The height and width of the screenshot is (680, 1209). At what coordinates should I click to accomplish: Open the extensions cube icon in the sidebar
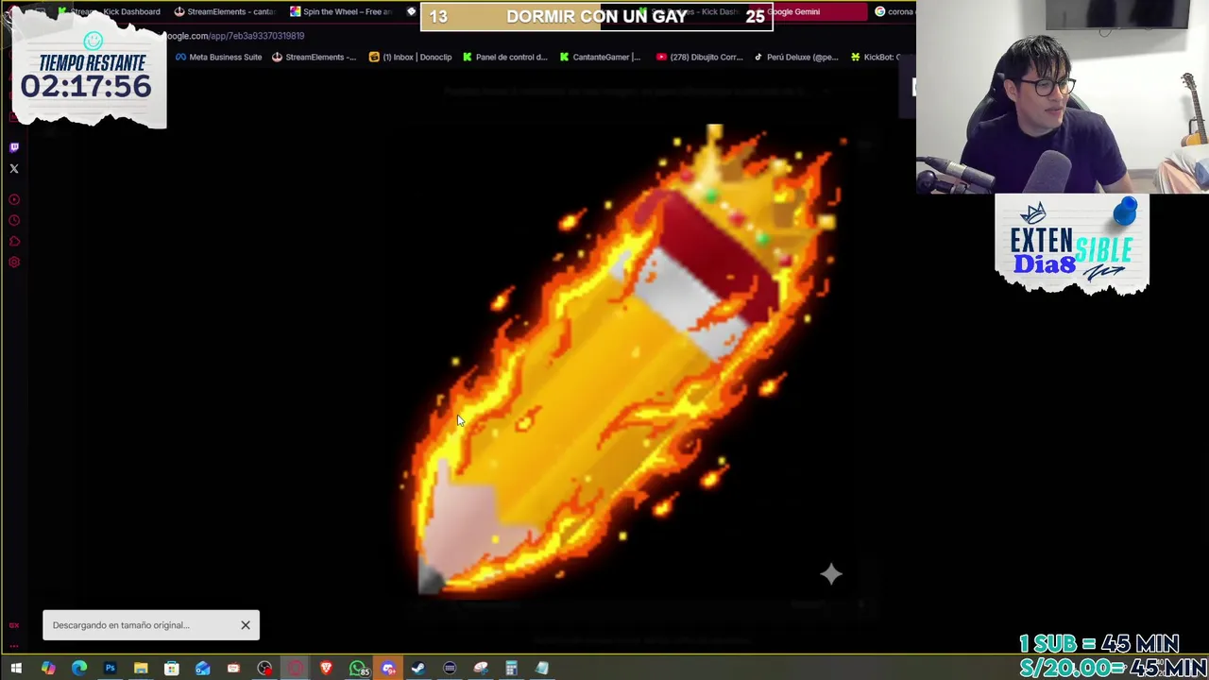tap(14, 242)
